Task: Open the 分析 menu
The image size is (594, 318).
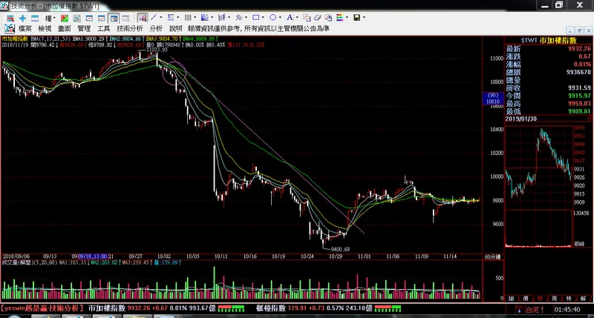Action: pyautogui.click(x=156, y=28)
